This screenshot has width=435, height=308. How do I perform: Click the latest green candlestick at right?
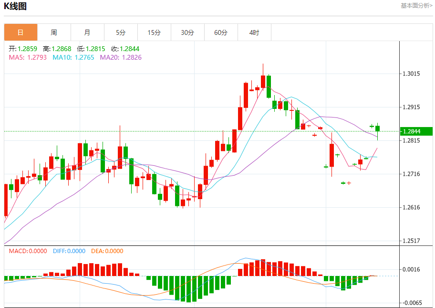[x=378, y=128]
